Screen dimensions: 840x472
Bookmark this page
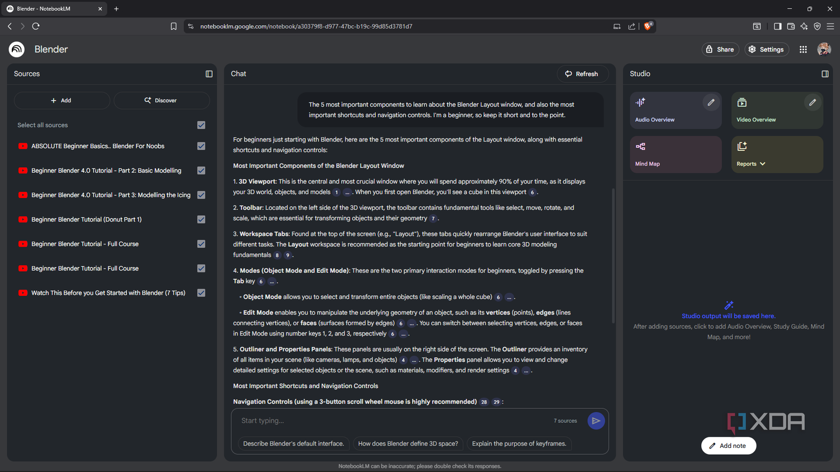point(174,26)
